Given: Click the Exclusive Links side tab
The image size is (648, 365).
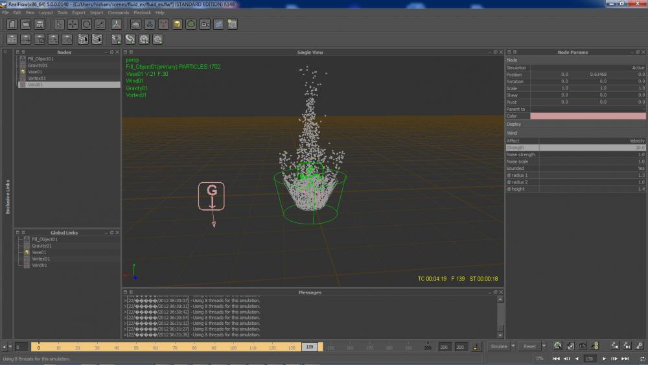Looking at the screenshot, I should (7, 197).
